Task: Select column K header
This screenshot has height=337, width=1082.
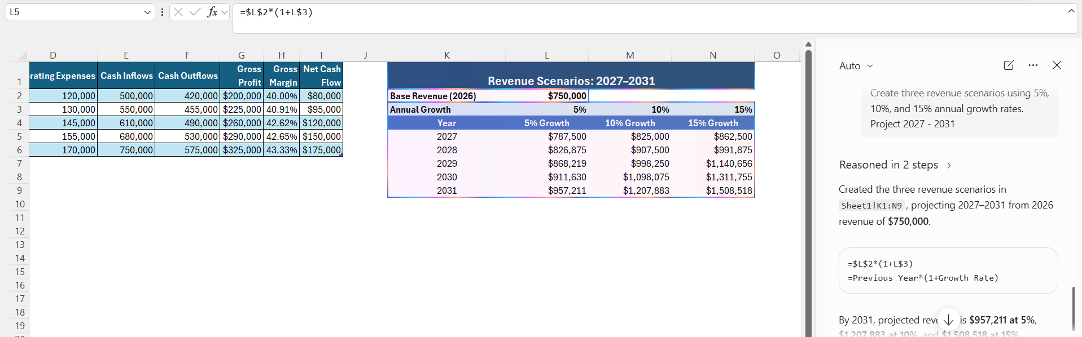Action: tap(446, 55)
